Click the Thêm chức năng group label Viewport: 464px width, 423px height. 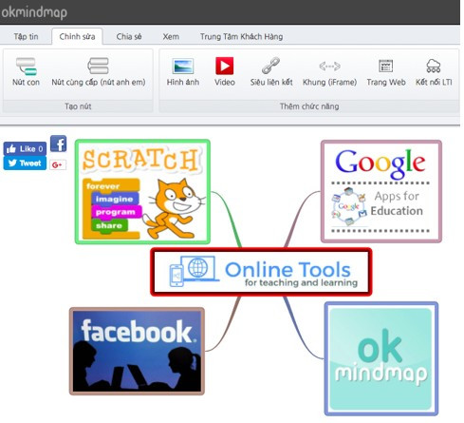click(309, 106)
